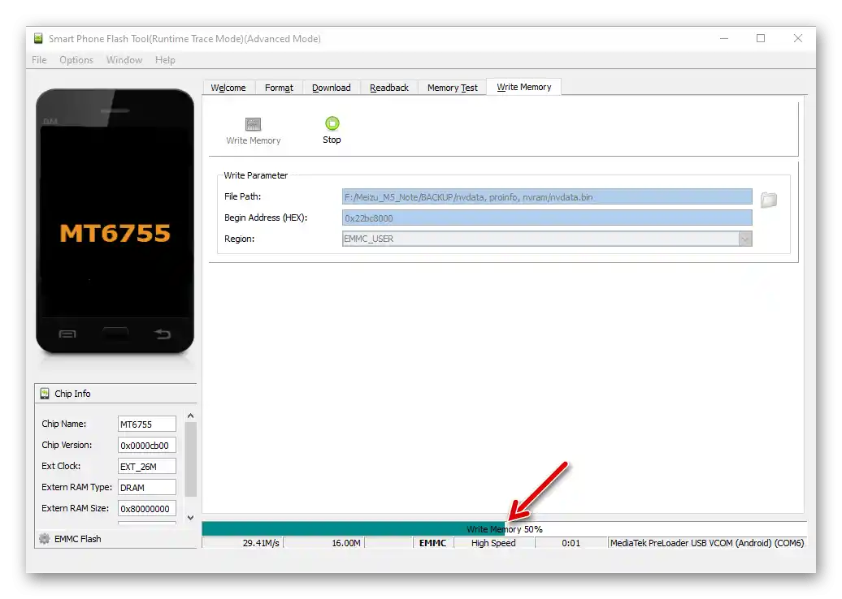Click the Flash Tool app icon in title bar
The image size is (842, 599).
click(38, 39)
